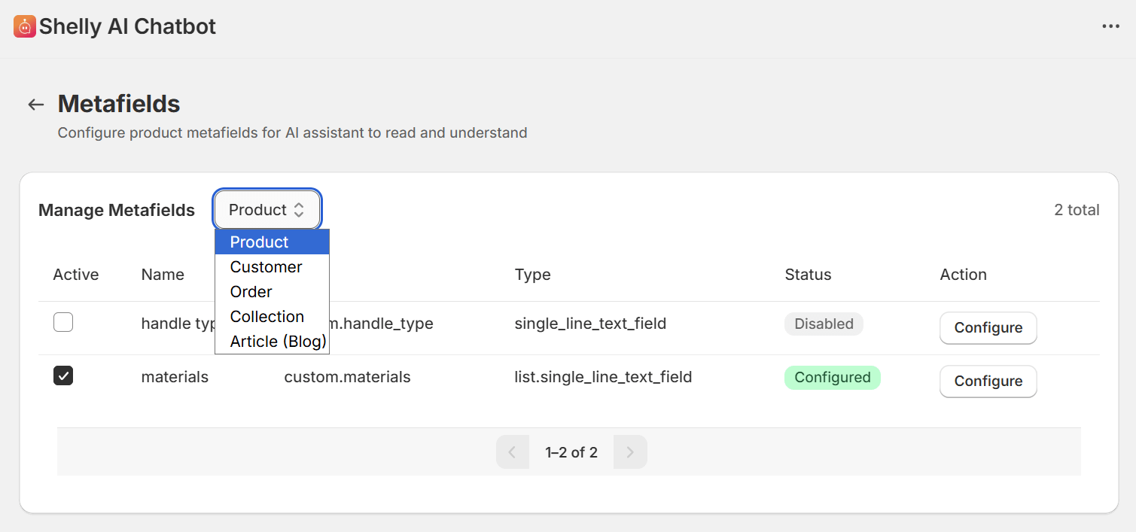
Task: Configure the materials metafield
Action: pos(988,382)
